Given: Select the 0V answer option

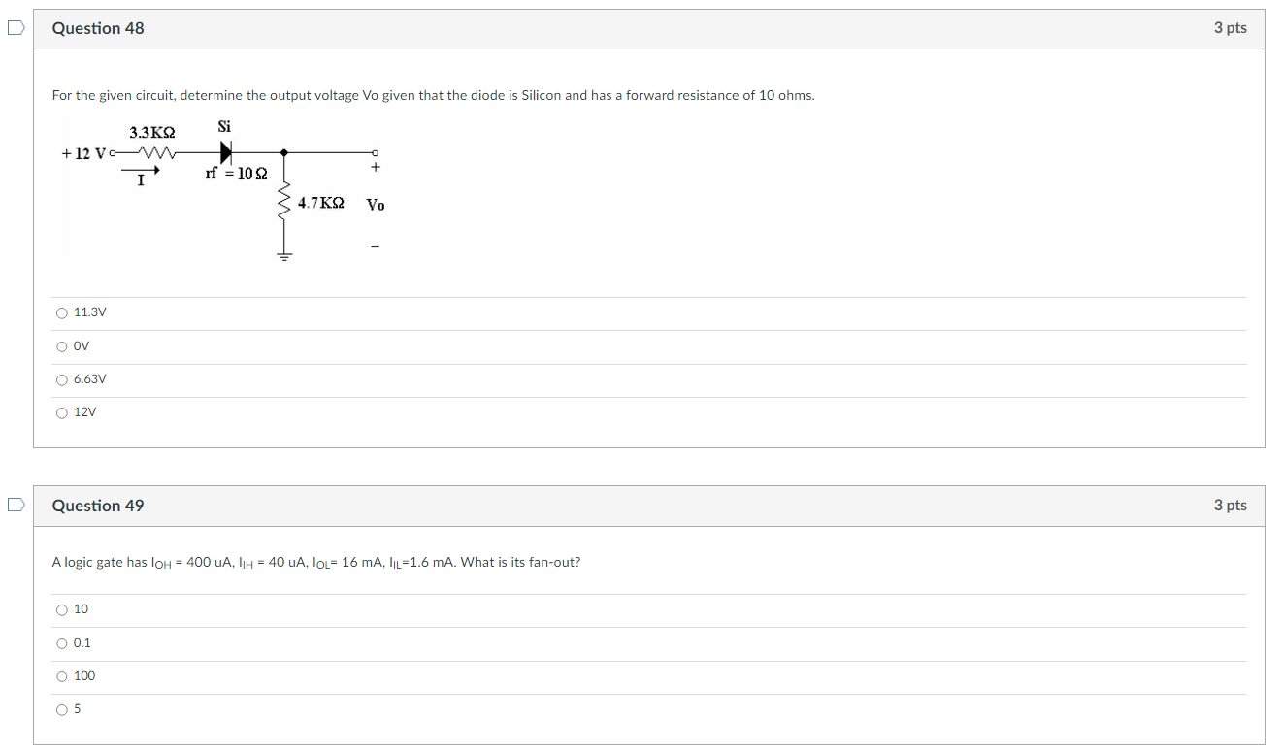Looking at the screenshot, I should pyautogui.click(x=61, y=345).
